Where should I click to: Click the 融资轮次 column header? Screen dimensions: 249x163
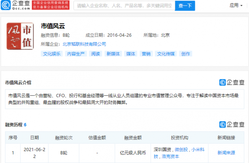pyautogui.click(x=64, y=138)
